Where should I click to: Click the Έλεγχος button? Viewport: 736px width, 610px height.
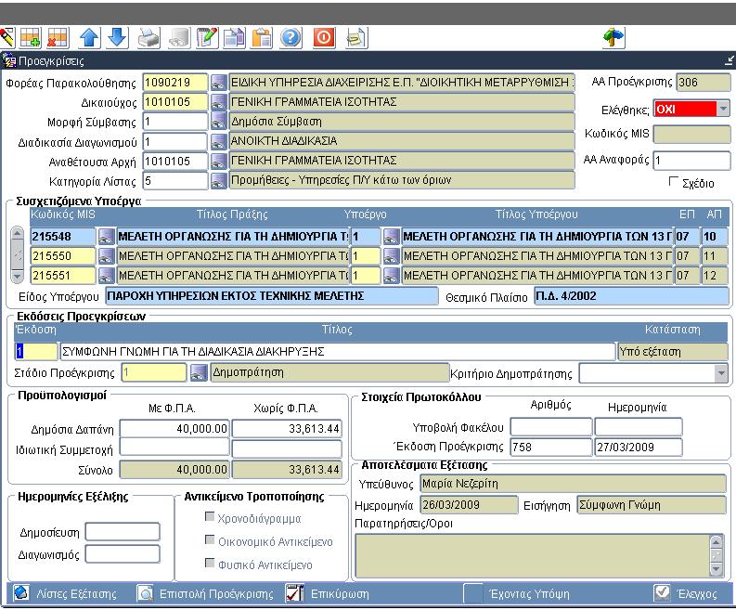pos(686,594)
